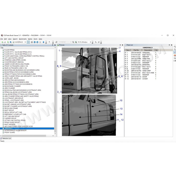Open the last toolbar overflow chevron
The width and height of the screenshot is (176, 176).
click(x=101, y=42)
